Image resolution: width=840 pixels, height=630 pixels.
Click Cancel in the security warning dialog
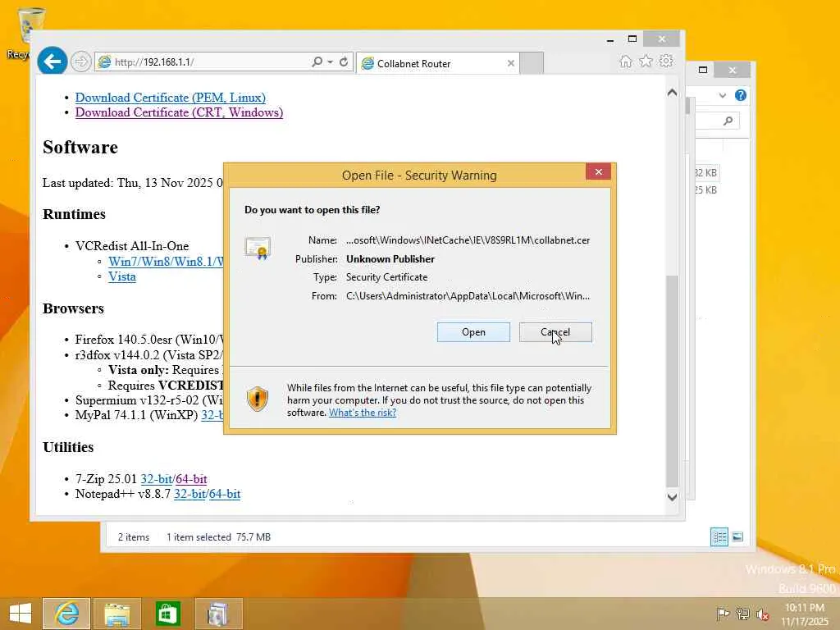click(555, 332)
